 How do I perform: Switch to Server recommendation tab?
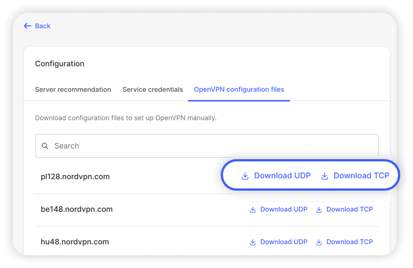tap(73, 90)
